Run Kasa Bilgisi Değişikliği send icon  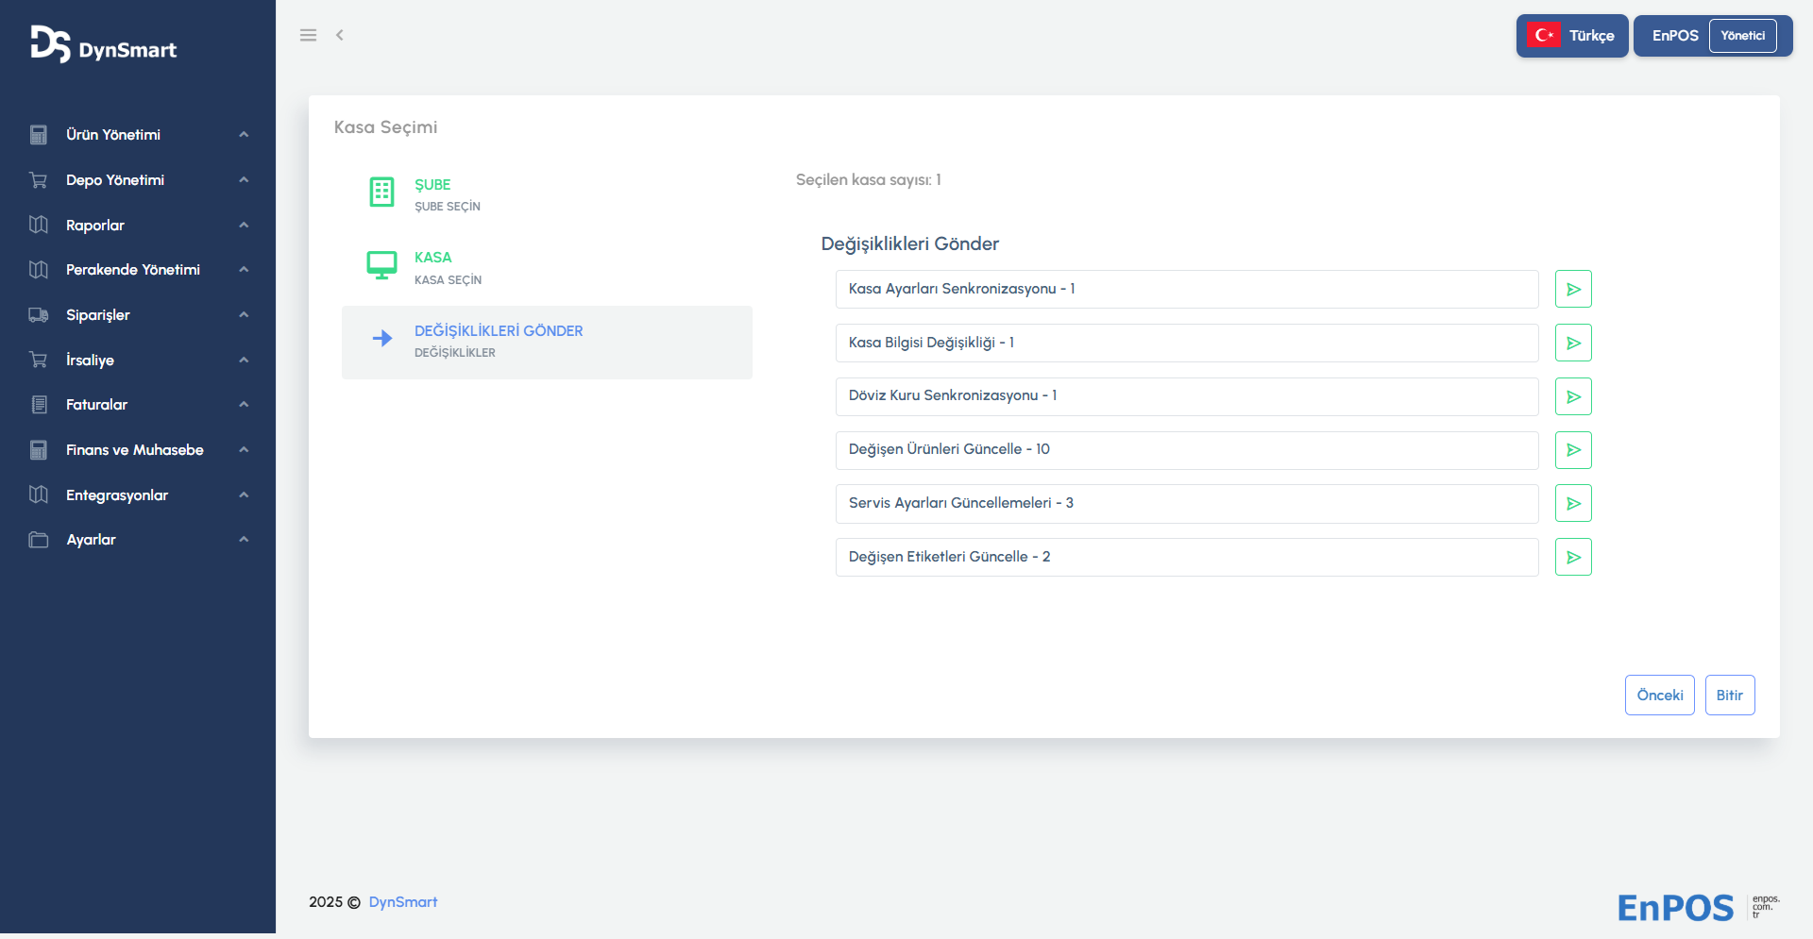(x=1573, y=343)
